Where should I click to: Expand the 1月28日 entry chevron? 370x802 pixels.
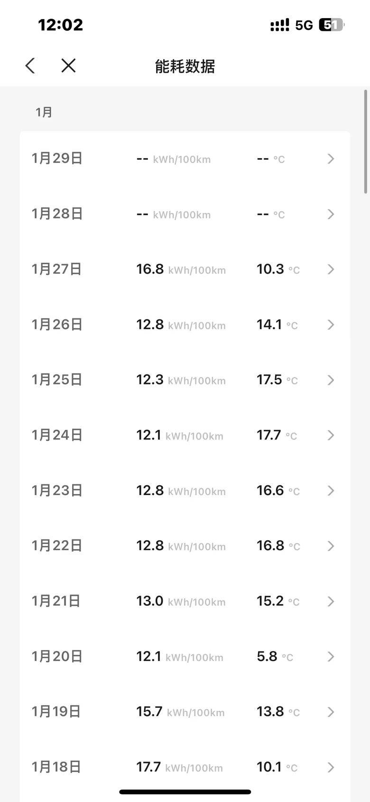[x=331, y=214]
